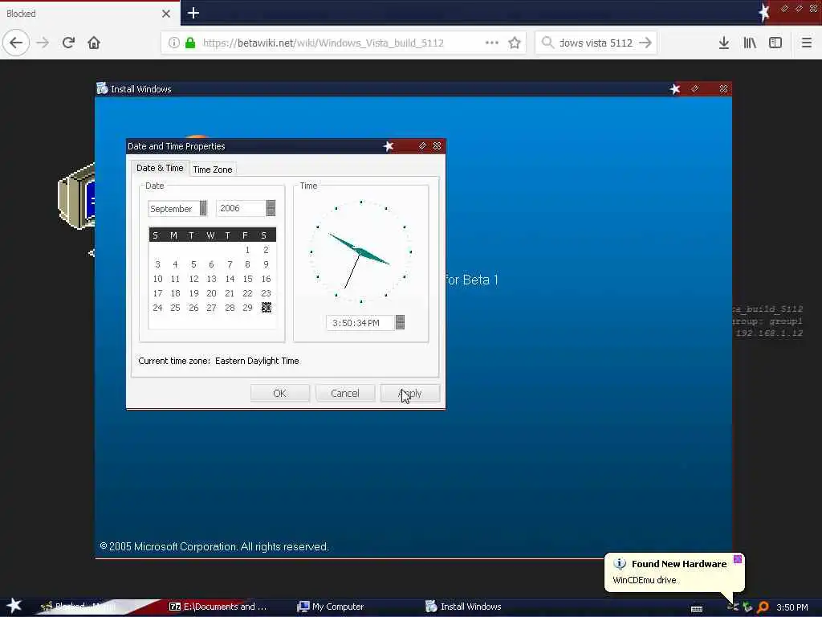Select day 24 in the calendar

pos(157,308)
